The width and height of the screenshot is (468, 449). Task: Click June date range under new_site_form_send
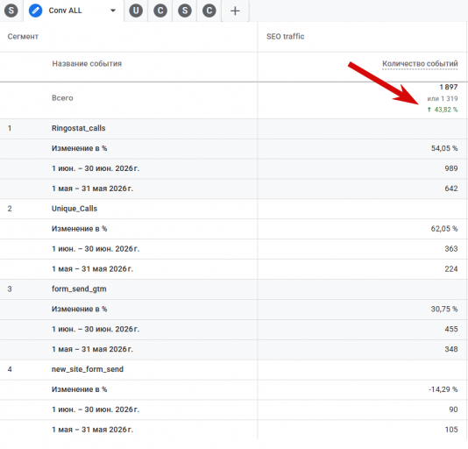pyautogui.click(x=96, y=410)
